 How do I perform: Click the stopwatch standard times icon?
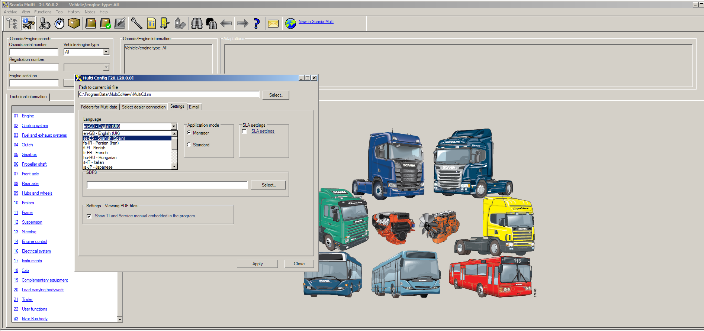59,23
